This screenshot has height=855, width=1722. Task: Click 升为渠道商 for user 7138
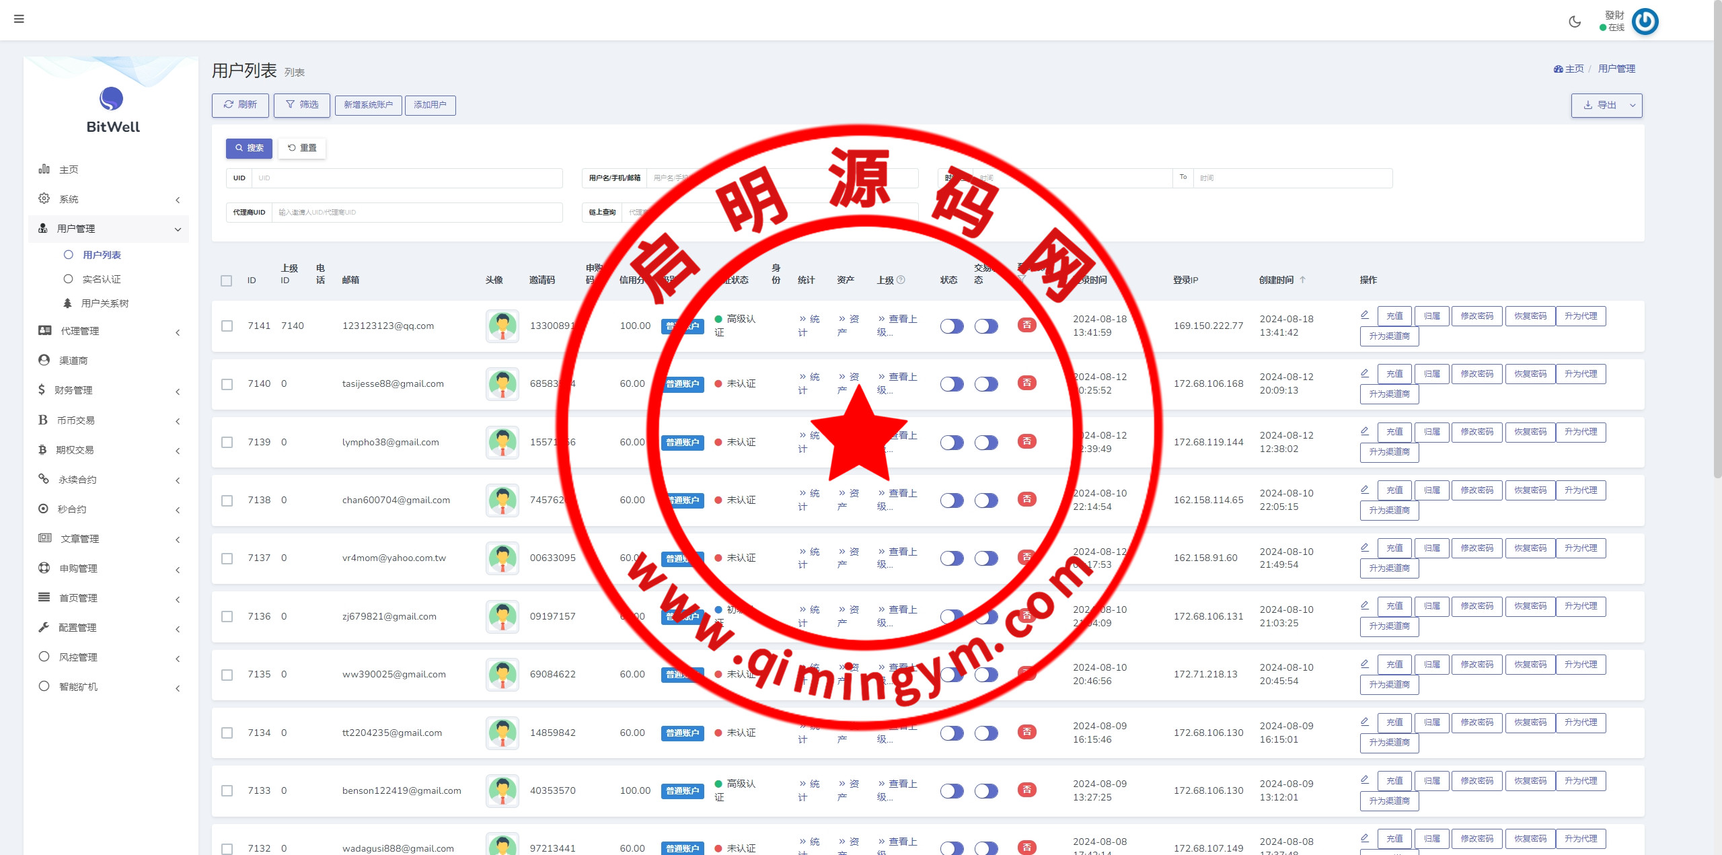coord(1389,511)
